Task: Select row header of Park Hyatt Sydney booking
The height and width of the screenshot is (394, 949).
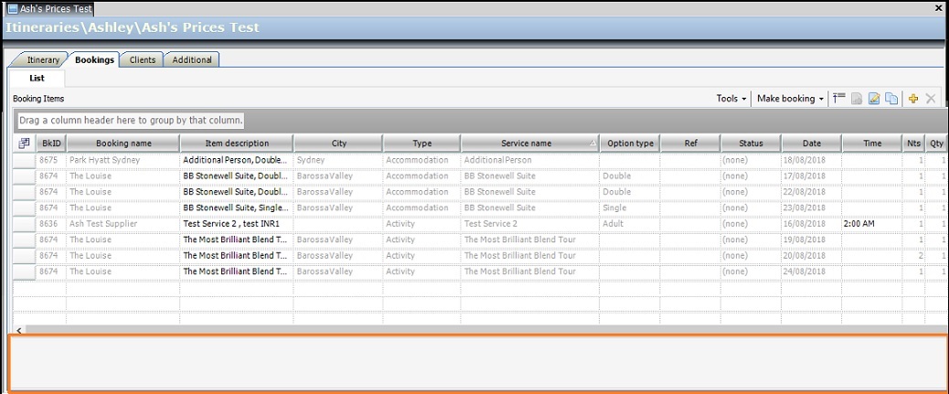Action: click(24, 160)
